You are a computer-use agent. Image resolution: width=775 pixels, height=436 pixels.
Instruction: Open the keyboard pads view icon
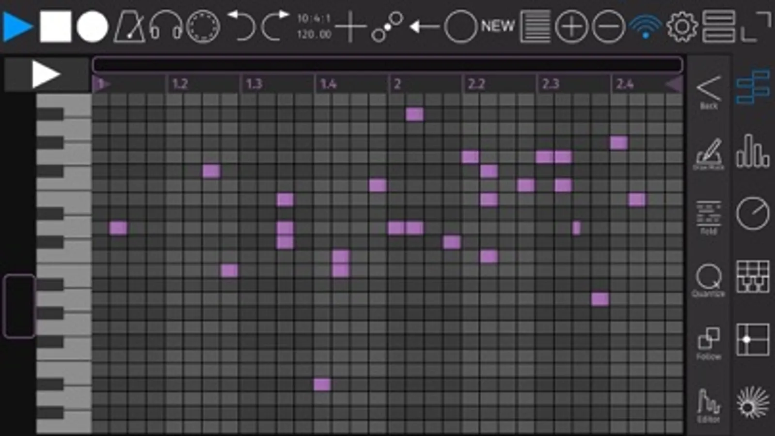click(x=753, y=277)
